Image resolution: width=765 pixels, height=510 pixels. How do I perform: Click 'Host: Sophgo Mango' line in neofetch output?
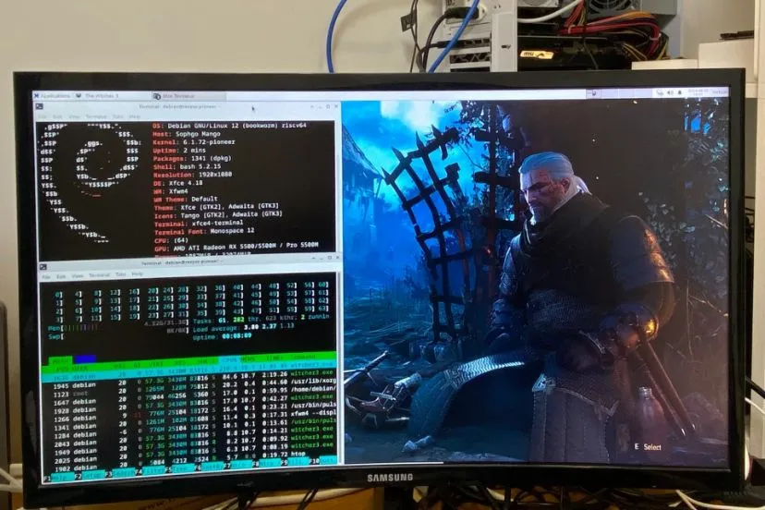187,134
